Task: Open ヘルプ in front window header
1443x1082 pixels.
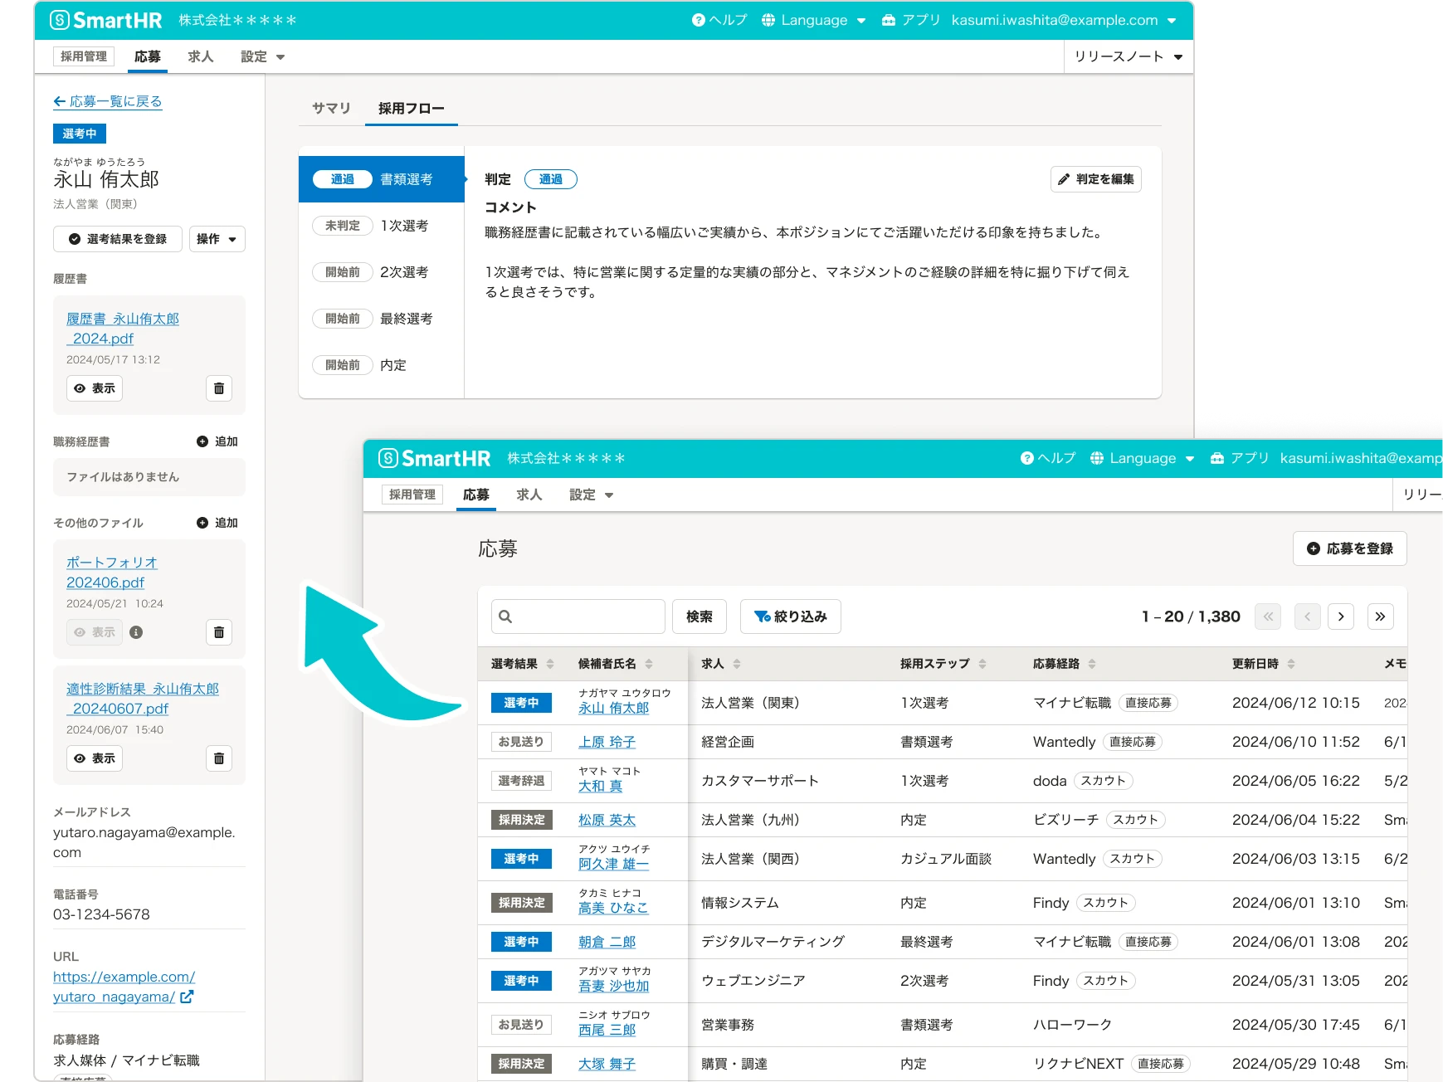Action: 1047,458
